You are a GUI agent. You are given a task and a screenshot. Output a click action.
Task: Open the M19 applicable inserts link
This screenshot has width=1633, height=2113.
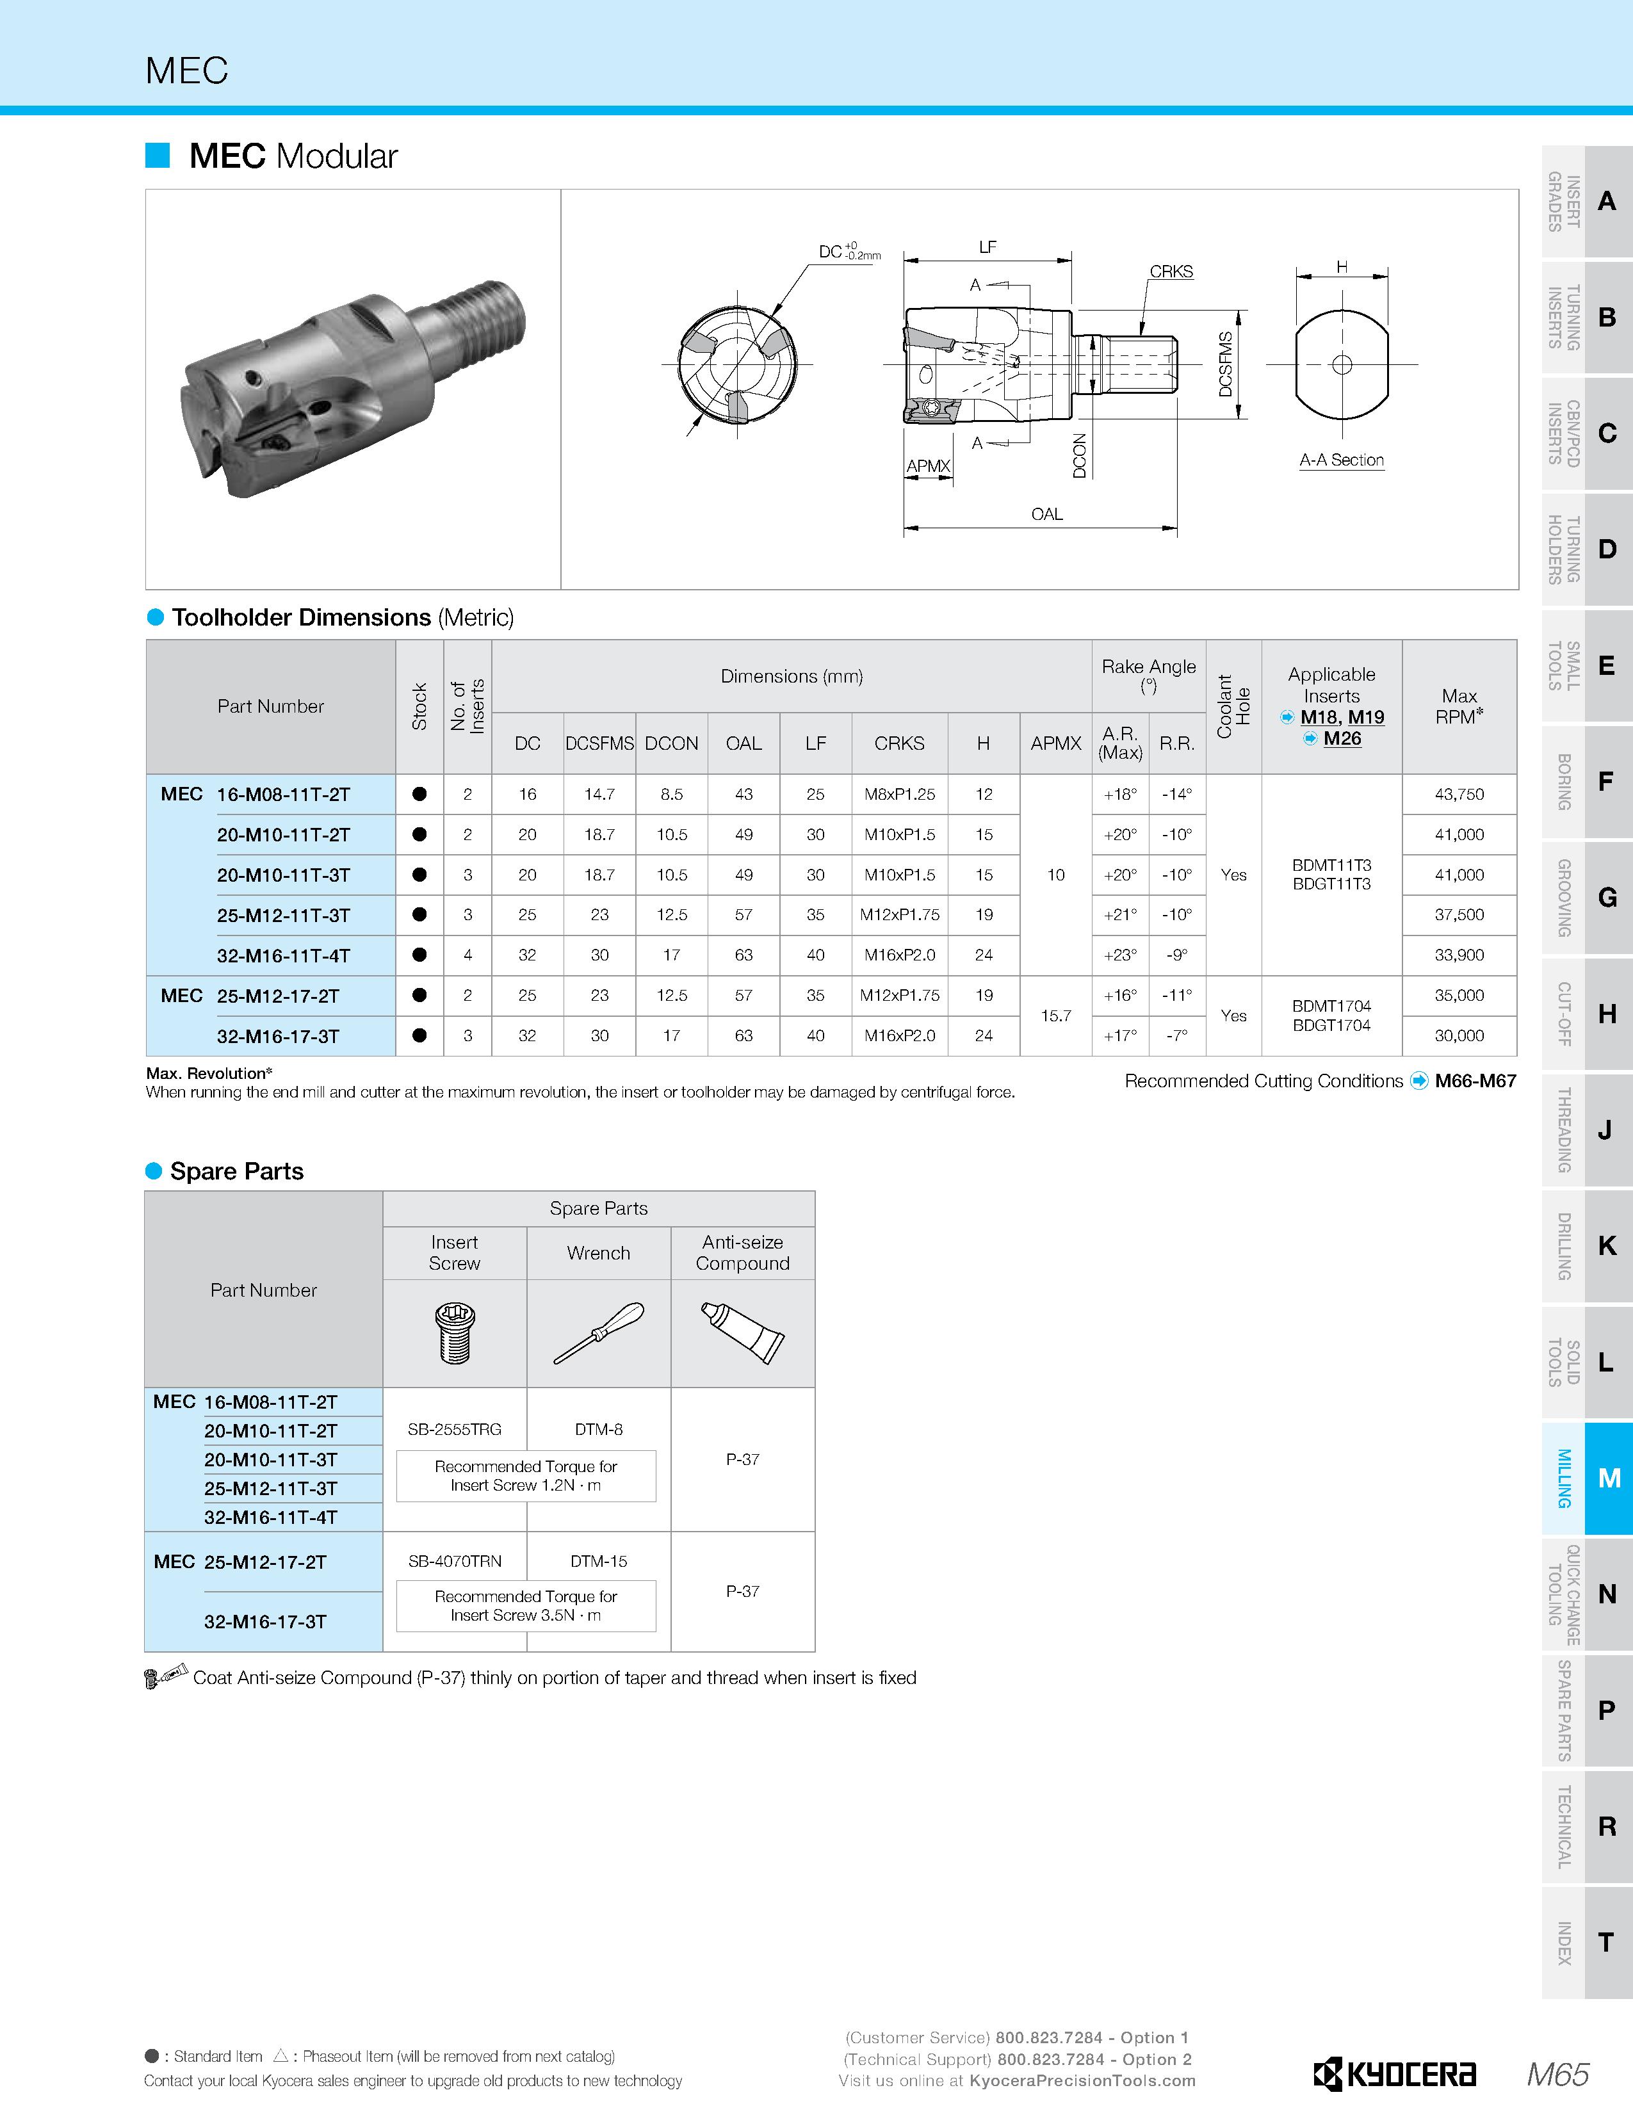click(x=1366, y=717)
